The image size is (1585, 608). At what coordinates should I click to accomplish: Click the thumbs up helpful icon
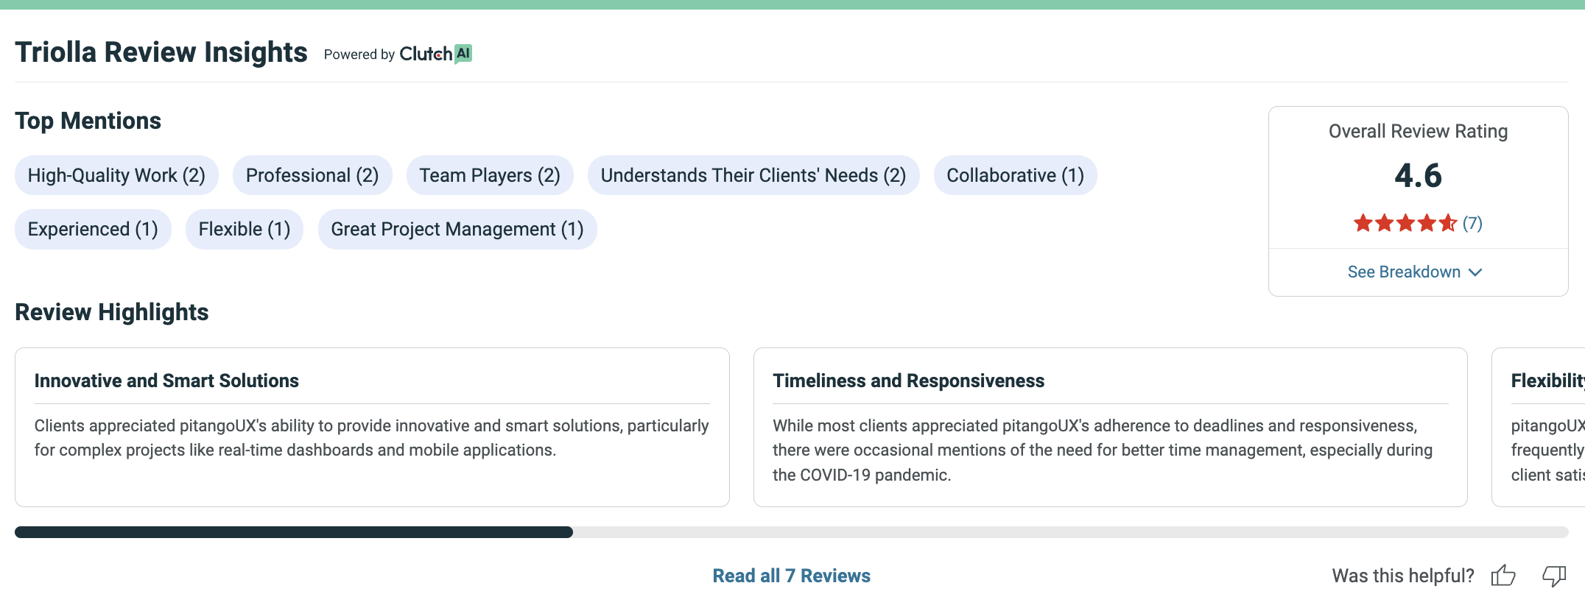pyautogui.click(x=1503, y=576)
